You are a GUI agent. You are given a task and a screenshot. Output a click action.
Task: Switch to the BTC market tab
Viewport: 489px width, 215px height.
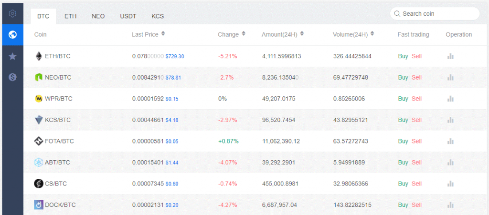pos(43,17)
